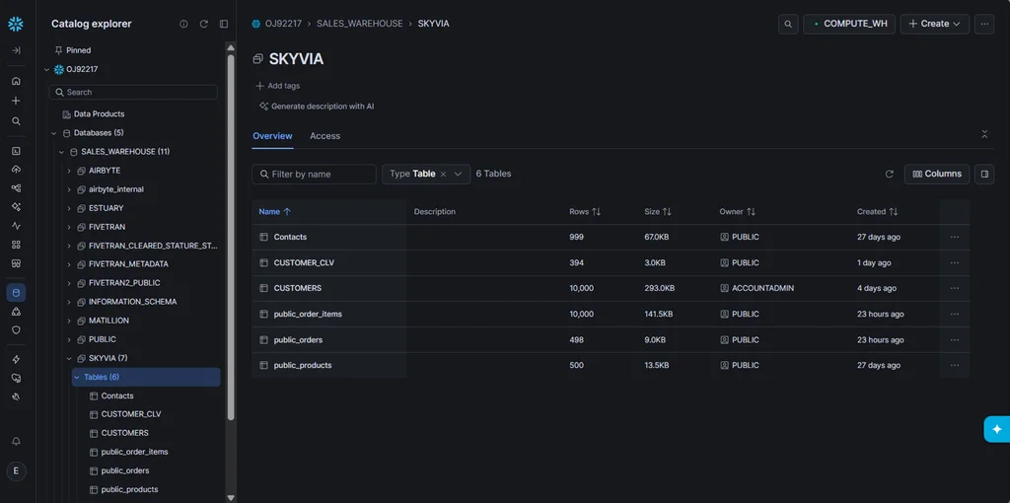Click the Filter by name field
The height and width of the screenshot is (503, 1010).
(x=314, y=174)
